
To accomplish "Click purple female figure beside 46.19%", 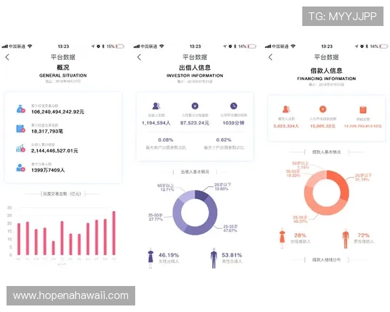I will 151,258.
